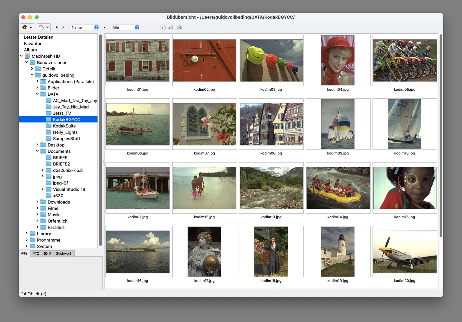Viewport: 462px width, 322px height.
Task: Select Favoriten in the sidebar
Action: [x=33, y=44]
